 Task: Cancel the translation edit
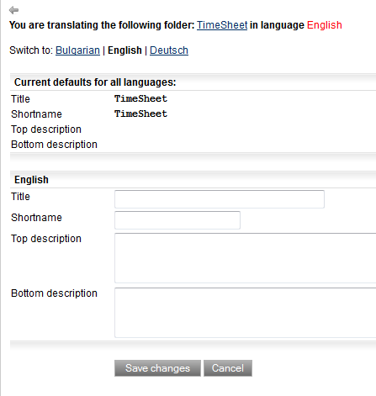coord(228,368)
